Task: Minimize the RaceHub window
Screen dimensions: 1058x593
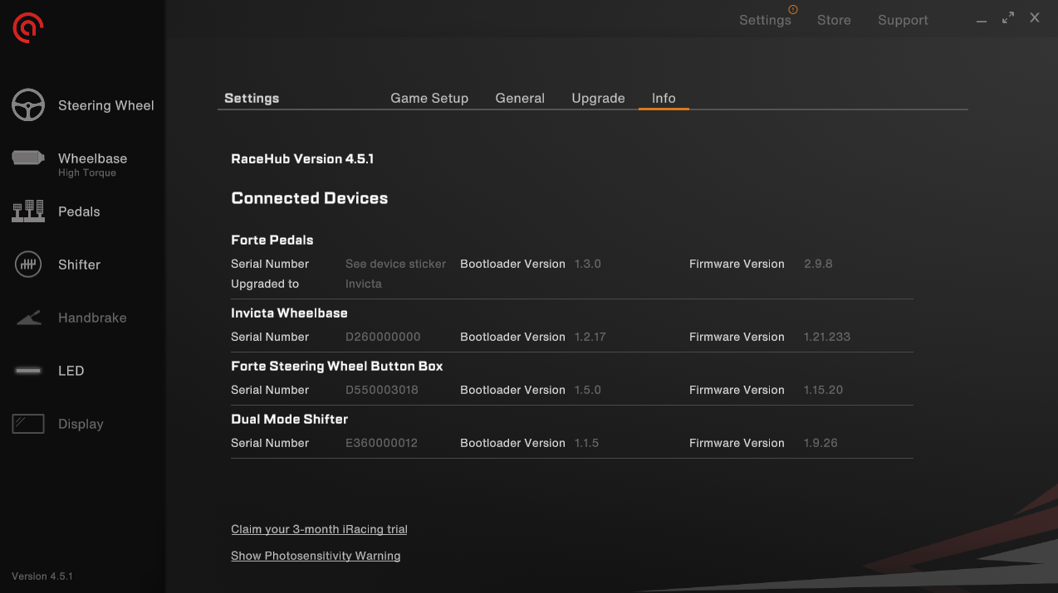Action: (982, 22)
